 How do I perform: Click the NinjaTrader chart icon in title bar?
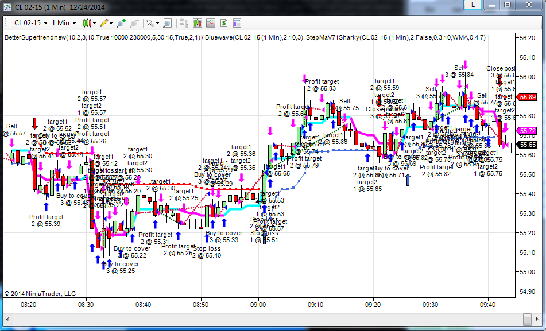tap(7, 7)
